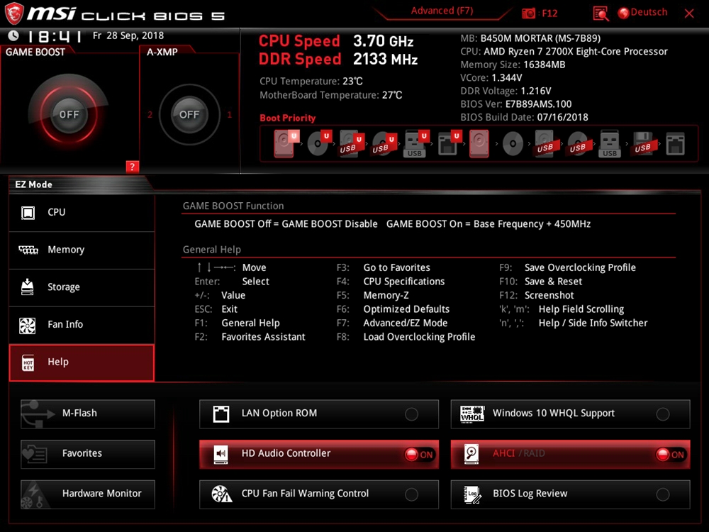Close the BIOS with the red X

coord(689,13)
